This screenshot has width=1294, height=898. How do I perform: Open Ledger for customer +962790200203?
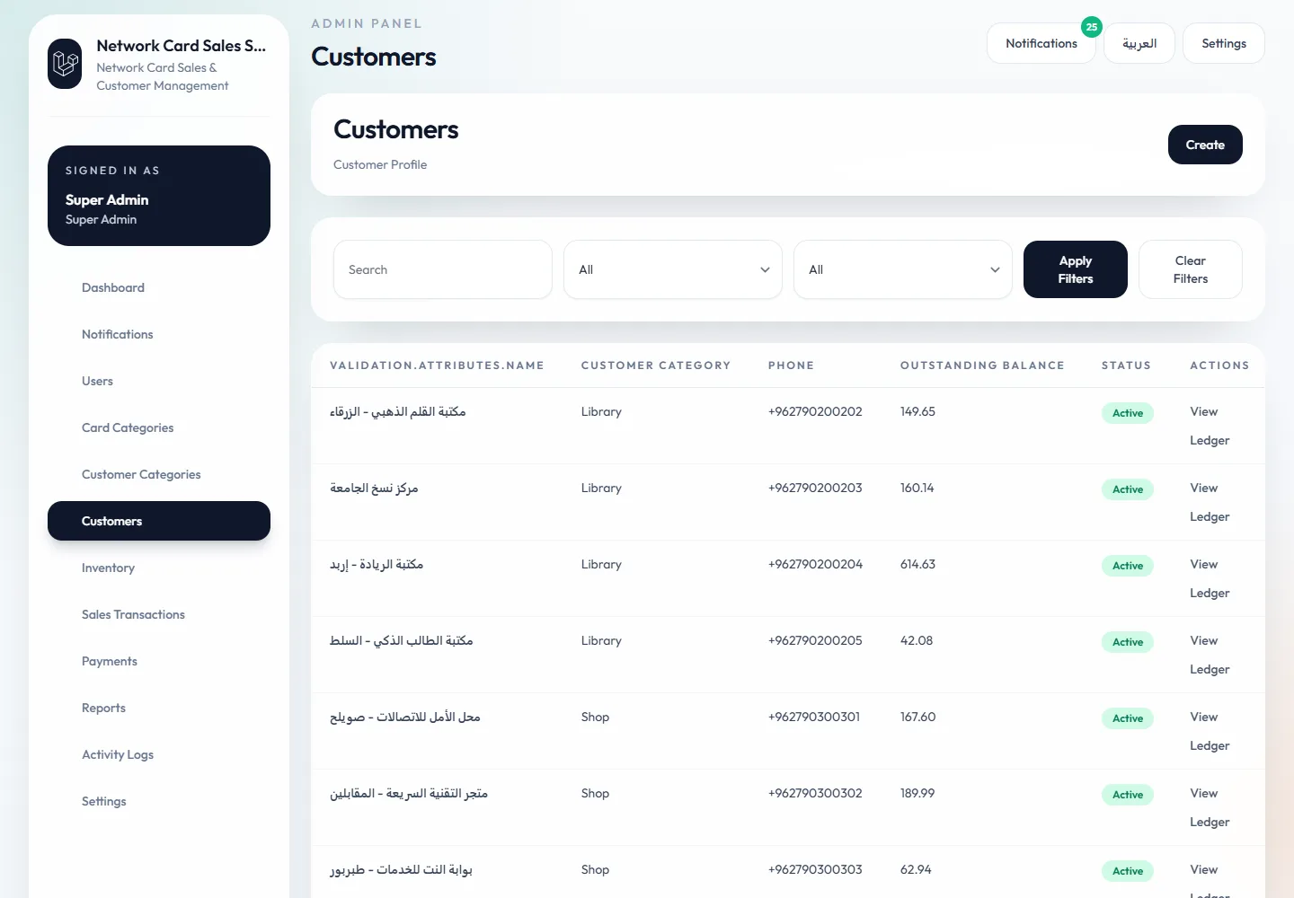point(1210,516)
